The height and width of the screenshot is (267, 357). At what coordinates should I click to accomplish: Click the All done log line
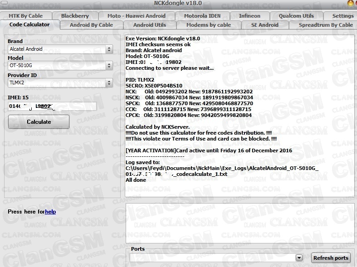[x=136, y=180]
